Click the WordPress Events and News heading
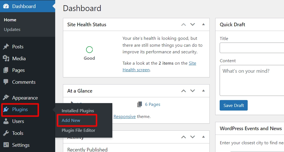 (x=251, y=128)
